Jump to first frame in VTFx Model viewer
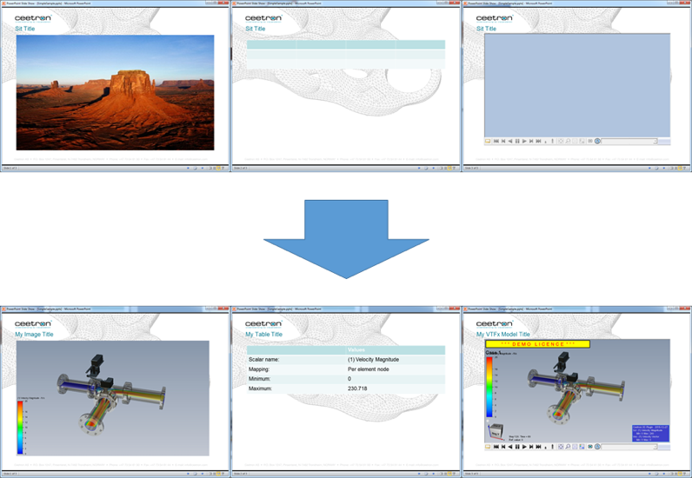 click(496, 447)
